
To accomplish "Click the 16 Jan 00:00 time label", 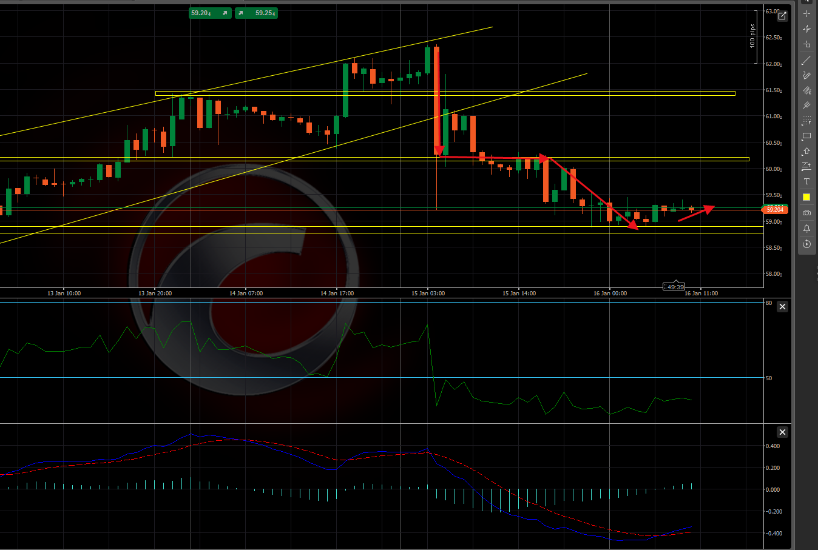I will tap(610, 293).
